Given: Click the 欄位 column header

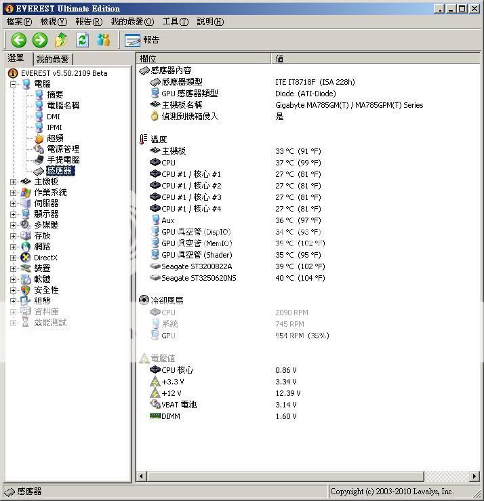Looking at the screenshot, I should (203, 59).
